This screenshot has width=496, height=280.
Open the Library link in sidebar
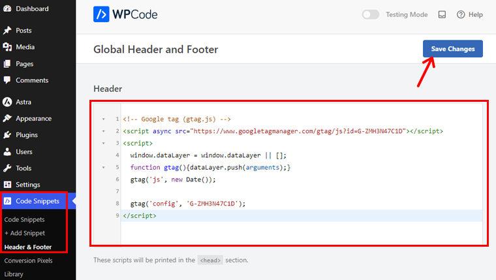(x=14, y=274)
